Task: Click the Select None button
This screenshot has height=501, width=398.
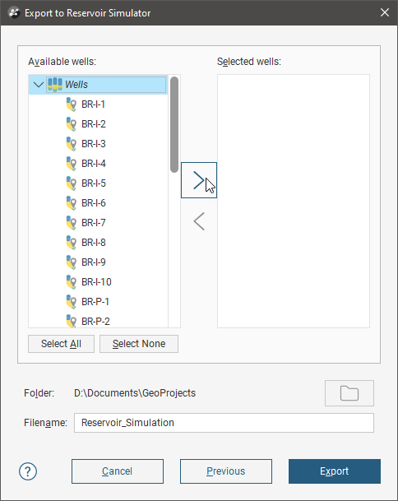Action: [139, 344]
